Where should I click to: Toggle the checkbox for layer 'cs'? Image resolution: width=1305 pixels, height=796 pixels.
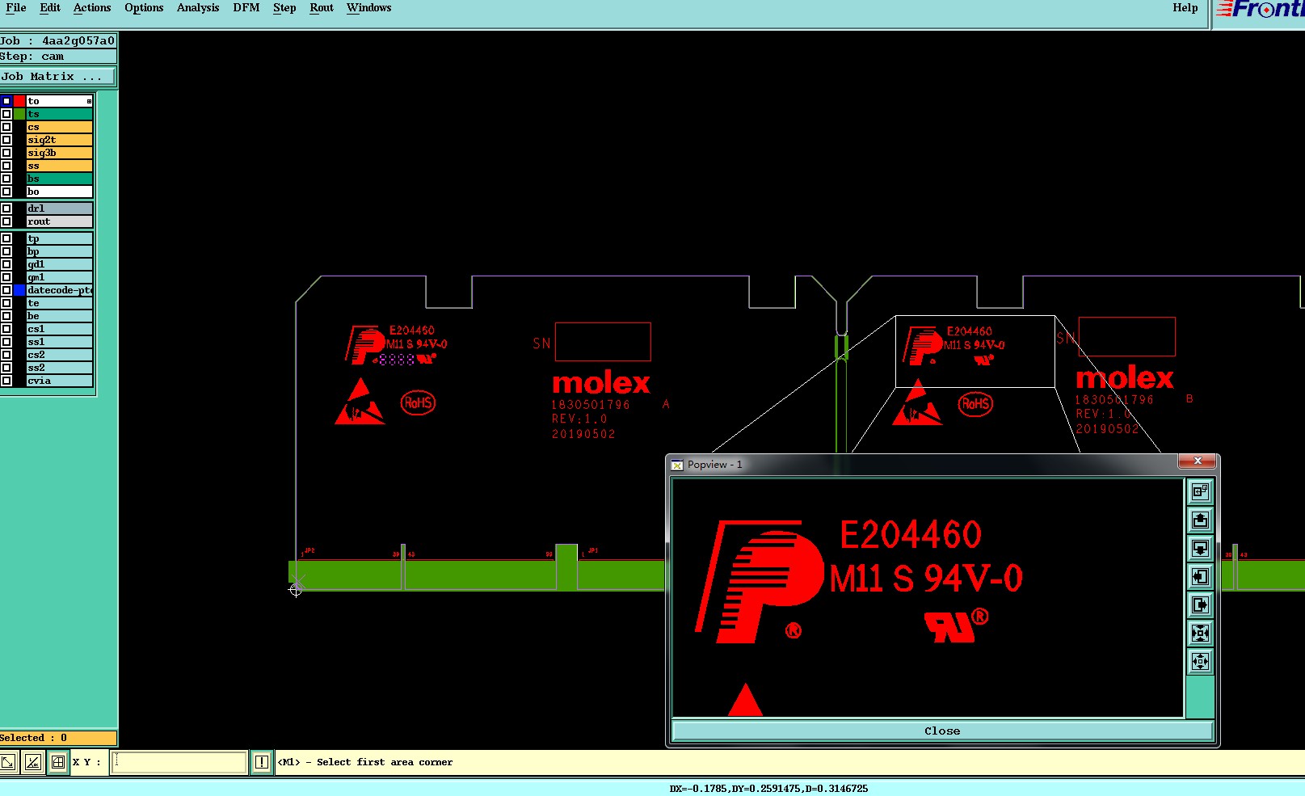6,127
